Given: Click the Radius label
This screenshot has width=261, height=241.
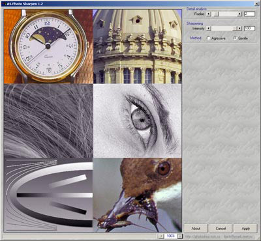Looking at the screenshot, I should point(199,14).
